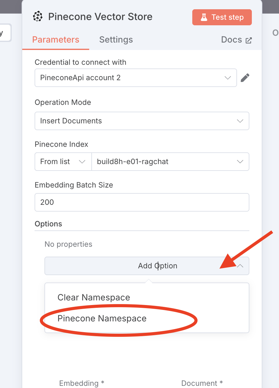Click the Pinecone logo icon in header
The width and height of the screenshot is (279, 388).
[38, 16]
